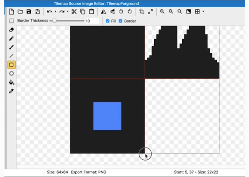The width and height of the screenshot is (249, 177).
Task: Save the tilemap source image
Action: (29, 12)
